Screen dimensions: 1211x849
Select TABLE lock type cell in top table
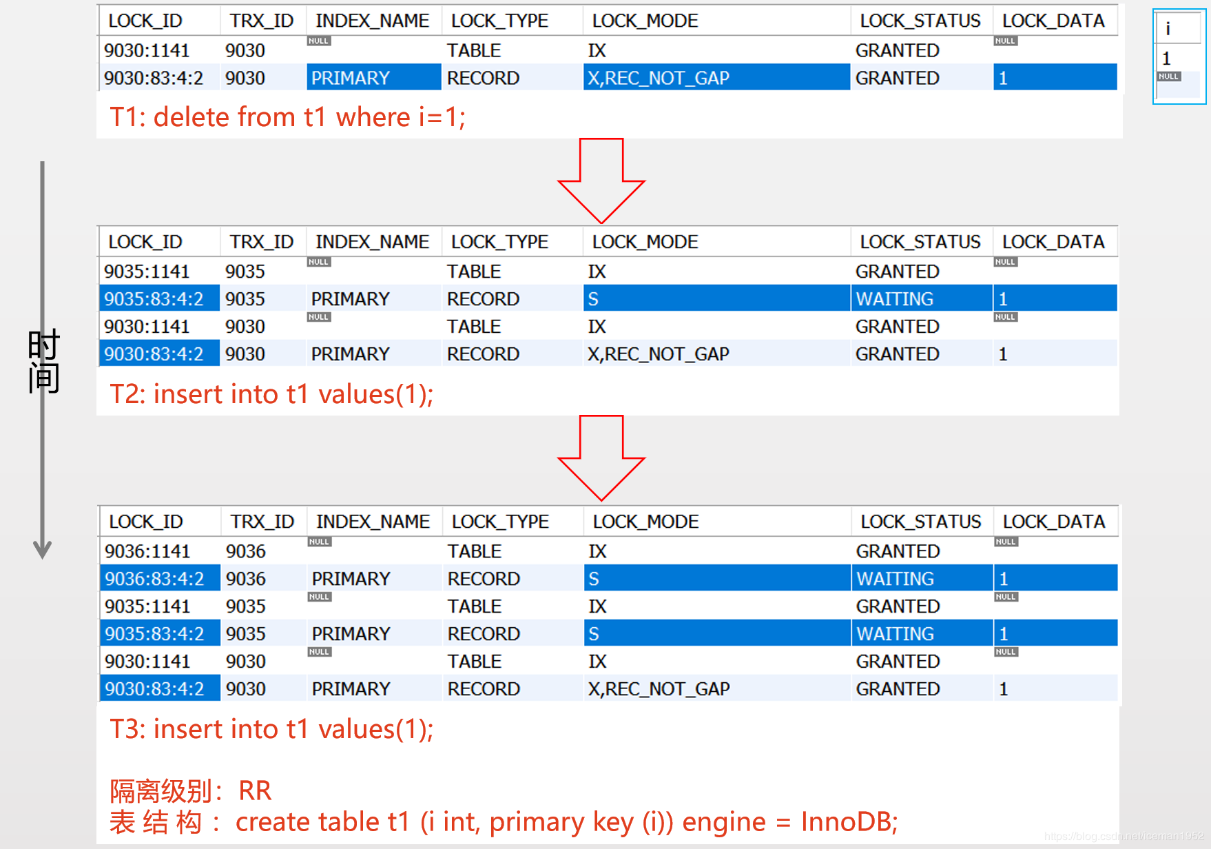click(x=512, y=50)
